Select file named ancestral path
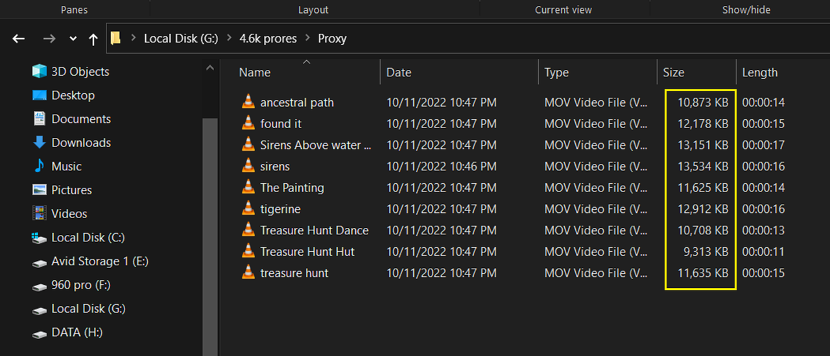830x356 pixels. (297, 102)
